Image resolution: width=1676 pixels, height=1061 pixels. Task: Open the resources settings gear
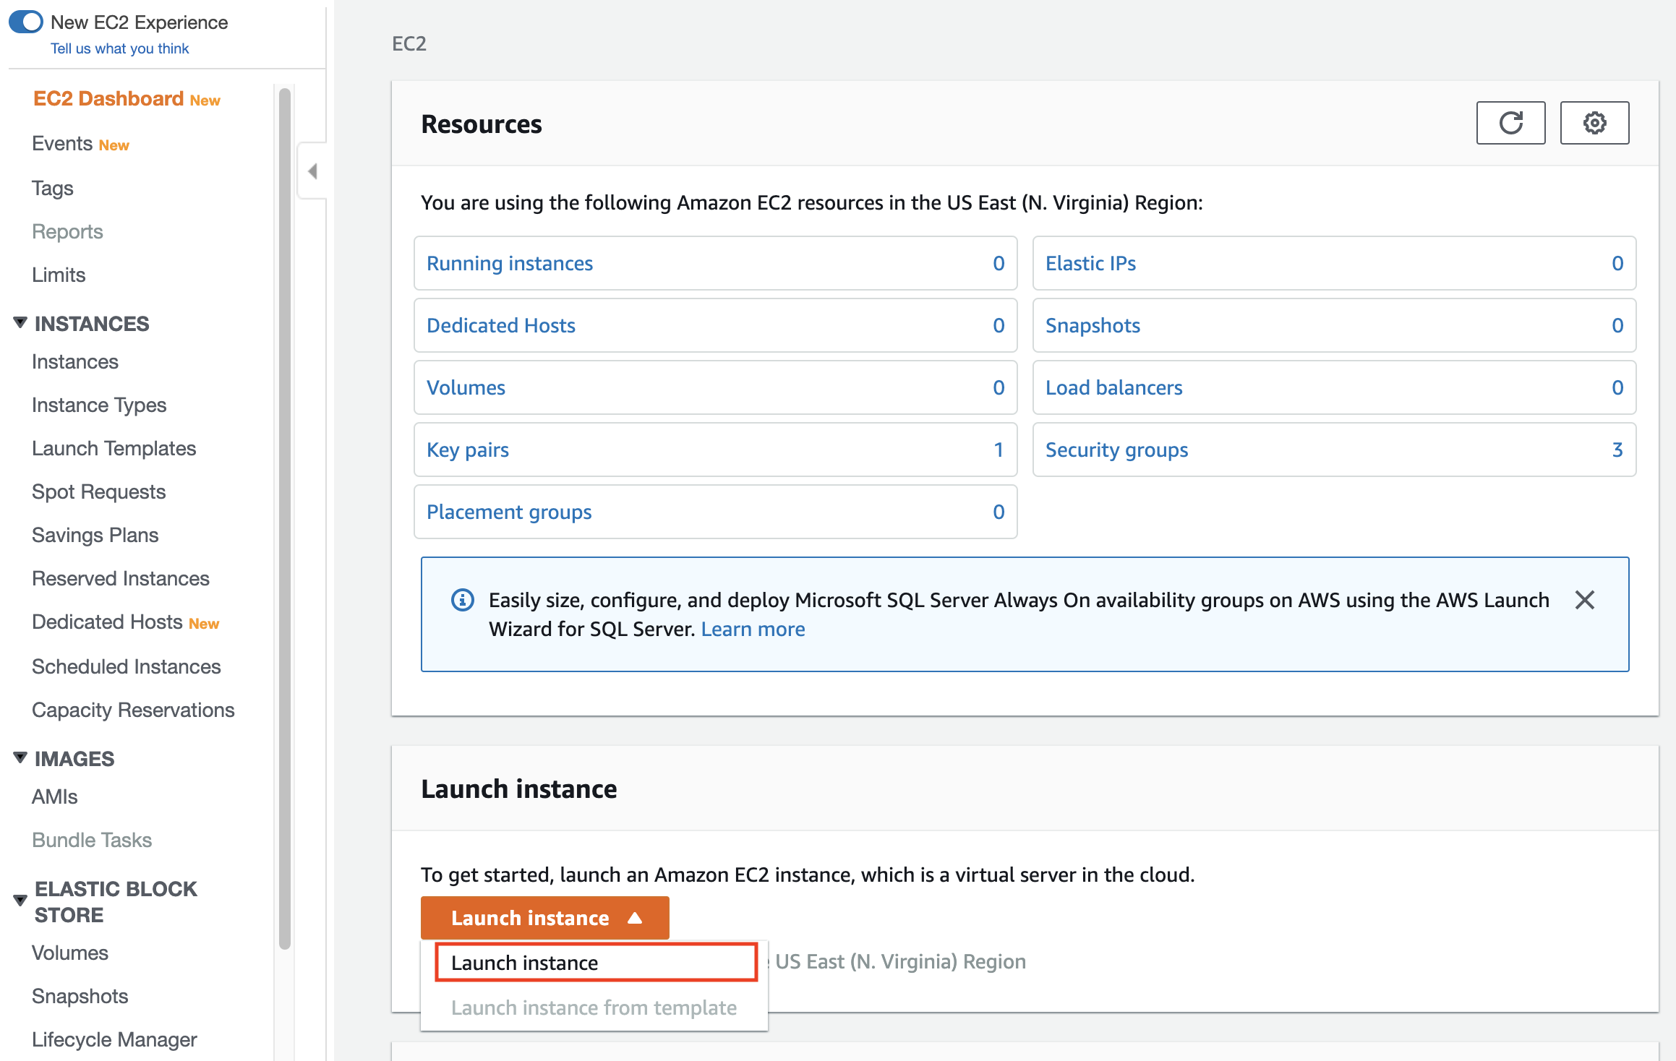[1594, 123]
